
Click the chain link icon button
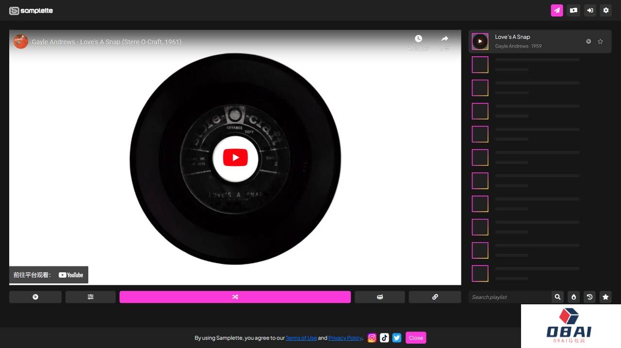(435, 297)
